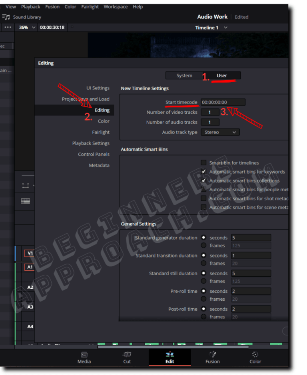Select the A3 audio track header
The image size is (307, 375).
pos(30,307)
